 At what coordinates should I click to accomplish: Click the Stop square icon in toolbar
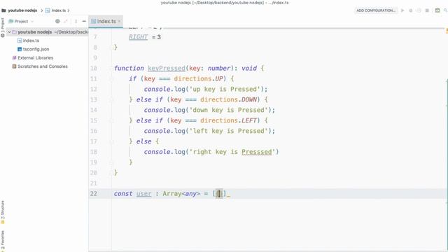click(427, 10)
